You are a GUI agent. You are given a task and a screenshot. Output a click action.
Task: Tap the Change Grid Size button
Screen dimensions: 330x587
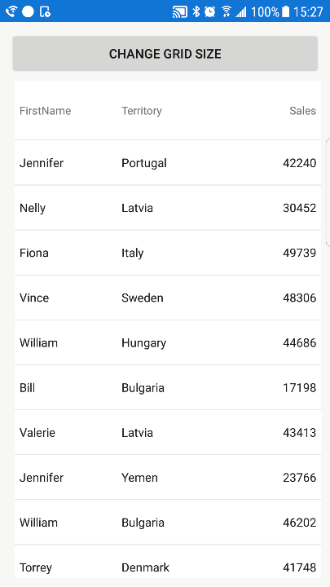click(x=165, y=54)
